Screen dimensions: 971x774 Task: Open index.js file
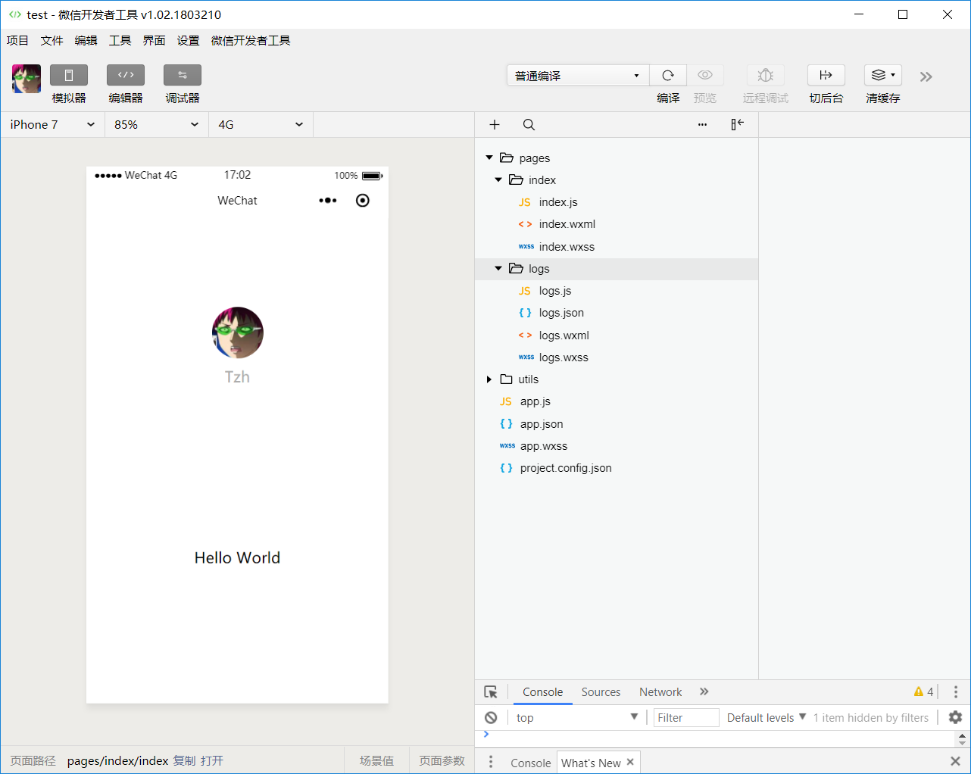point(558,202)
